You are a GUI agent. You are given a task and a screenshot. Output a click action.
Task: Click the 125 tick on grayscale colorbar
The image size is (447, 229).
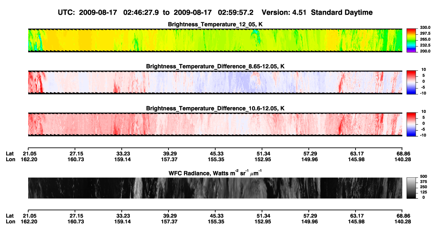pos(423,192)
